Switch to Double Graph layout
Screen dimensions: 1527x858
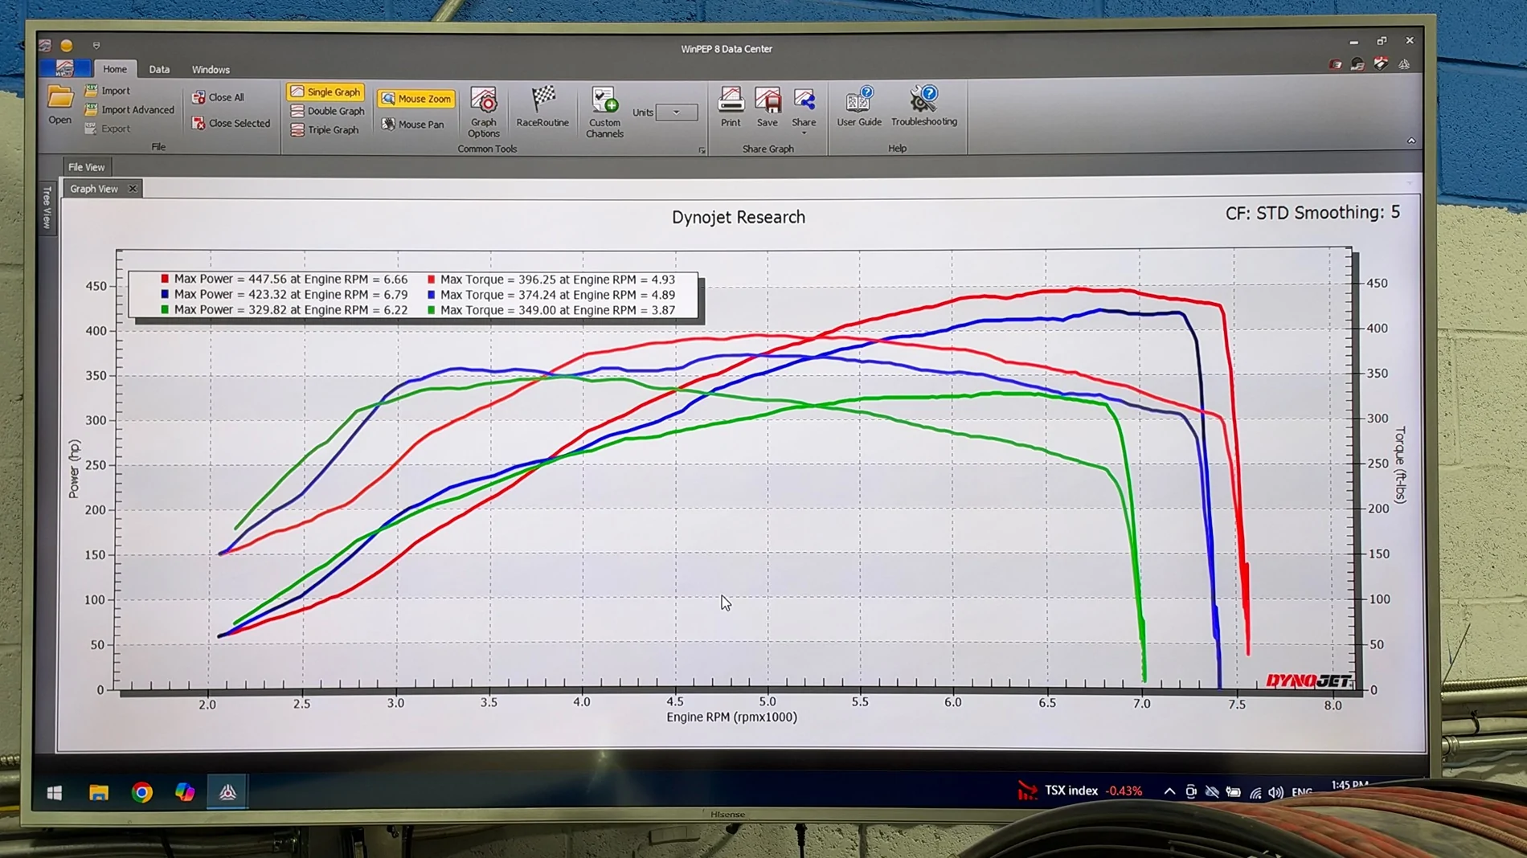point(327,111)
